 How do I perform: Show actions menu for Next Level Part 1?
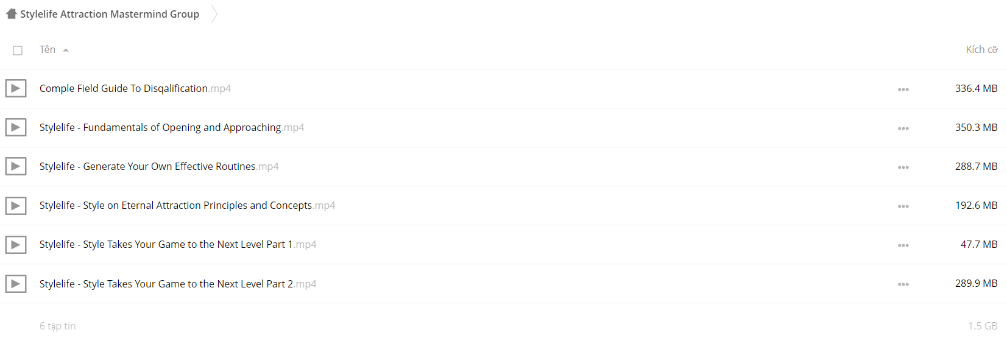click(x=903, y=245)
